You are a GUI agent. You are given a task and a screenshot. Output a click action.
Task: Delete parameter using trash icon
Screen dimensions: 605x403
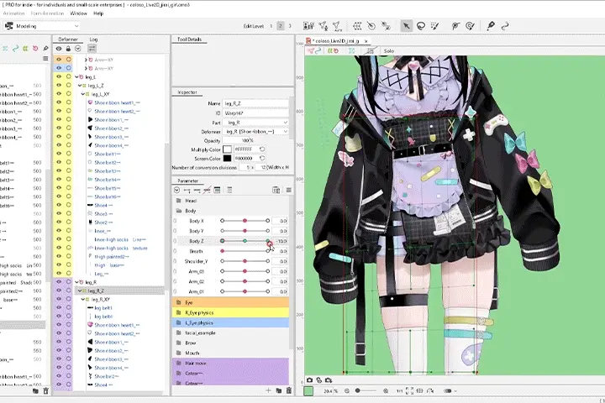288,390
